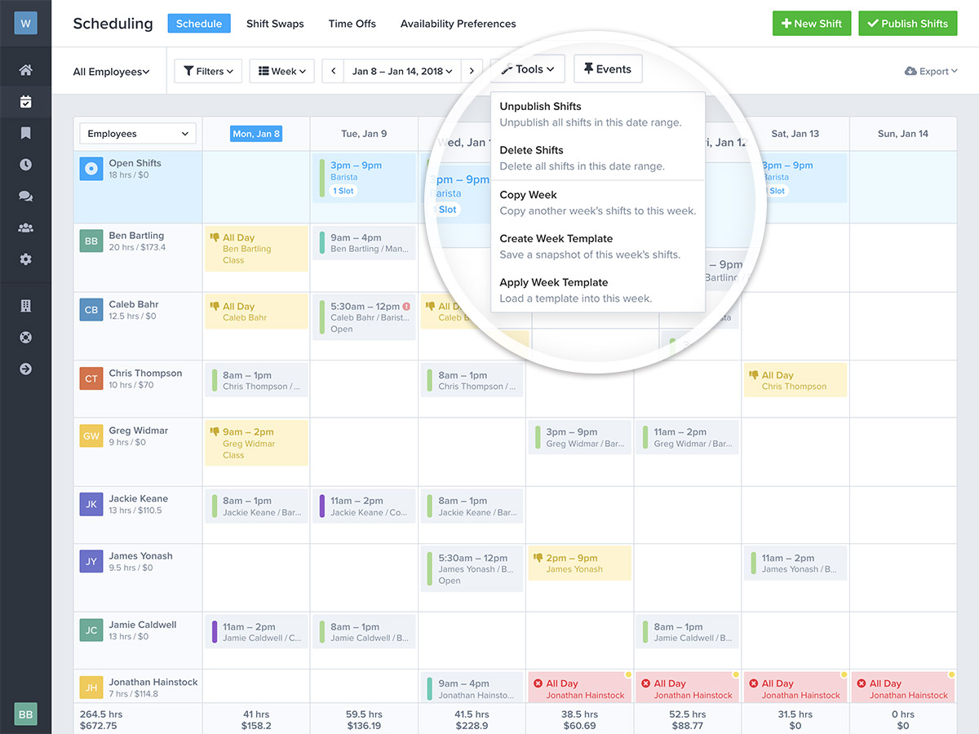
Task: Open the clock icon for attendance
Action: click(25, 165)
